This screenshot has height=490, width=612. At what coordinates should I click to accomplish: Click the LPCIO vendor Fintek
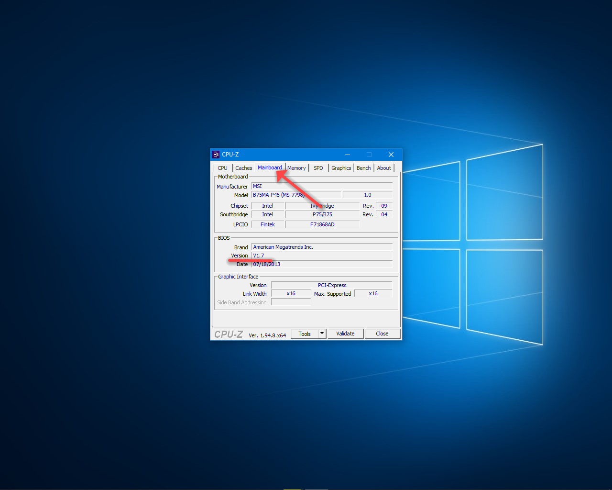(268, 225)
